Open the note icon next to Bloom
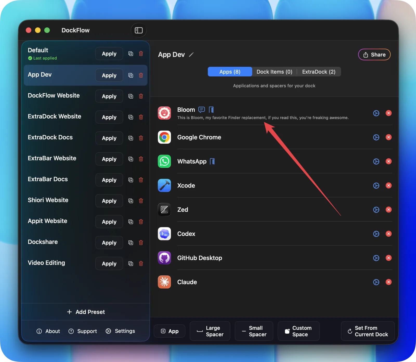Screen dimensions: 416x362 pos(201,109)
